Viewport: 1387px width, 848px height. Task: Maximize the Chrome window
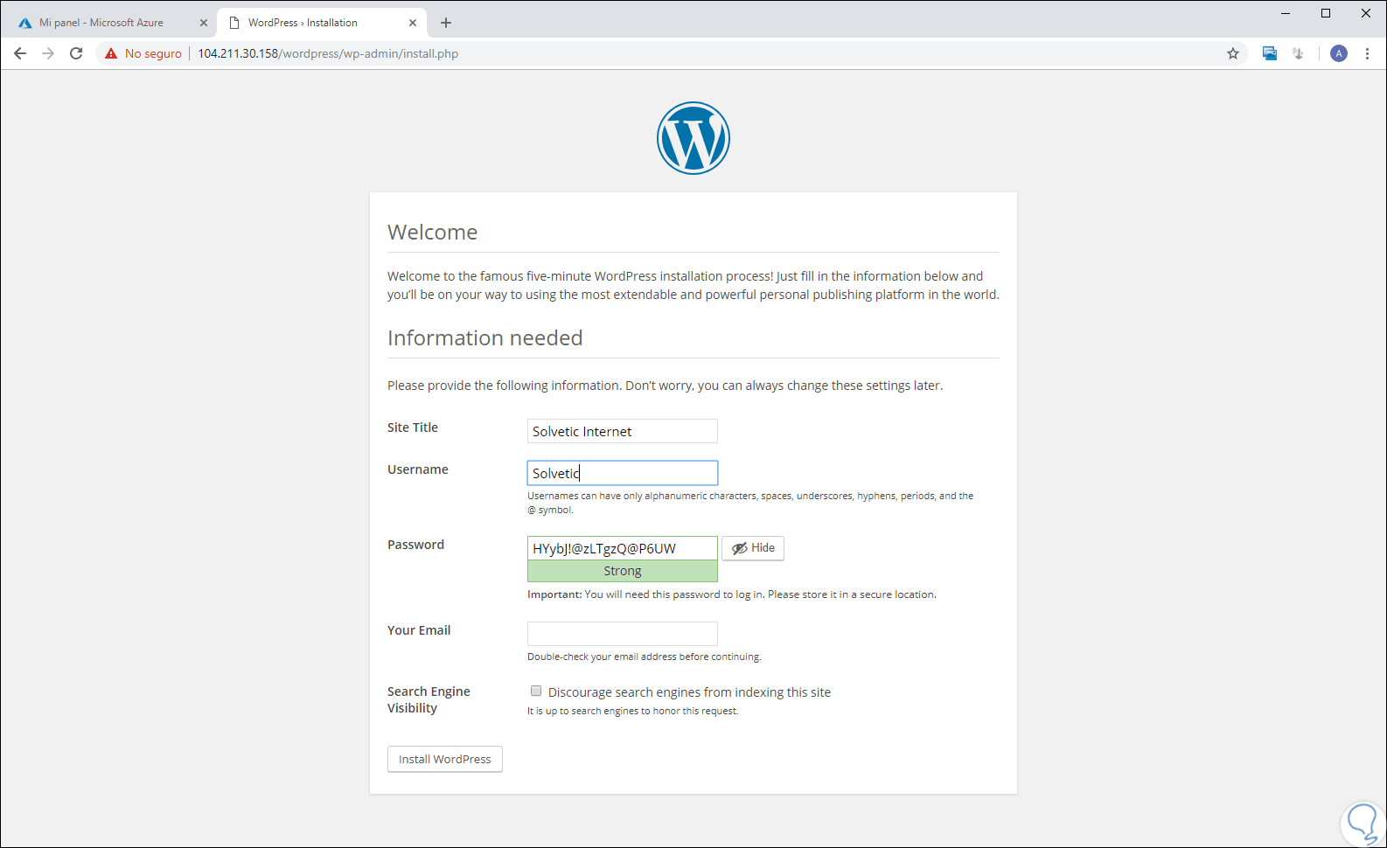tap(1326, 13)
